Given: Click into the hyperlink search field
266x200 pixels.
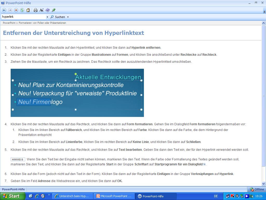Looking at the screenshot, I should pos(24,17).
